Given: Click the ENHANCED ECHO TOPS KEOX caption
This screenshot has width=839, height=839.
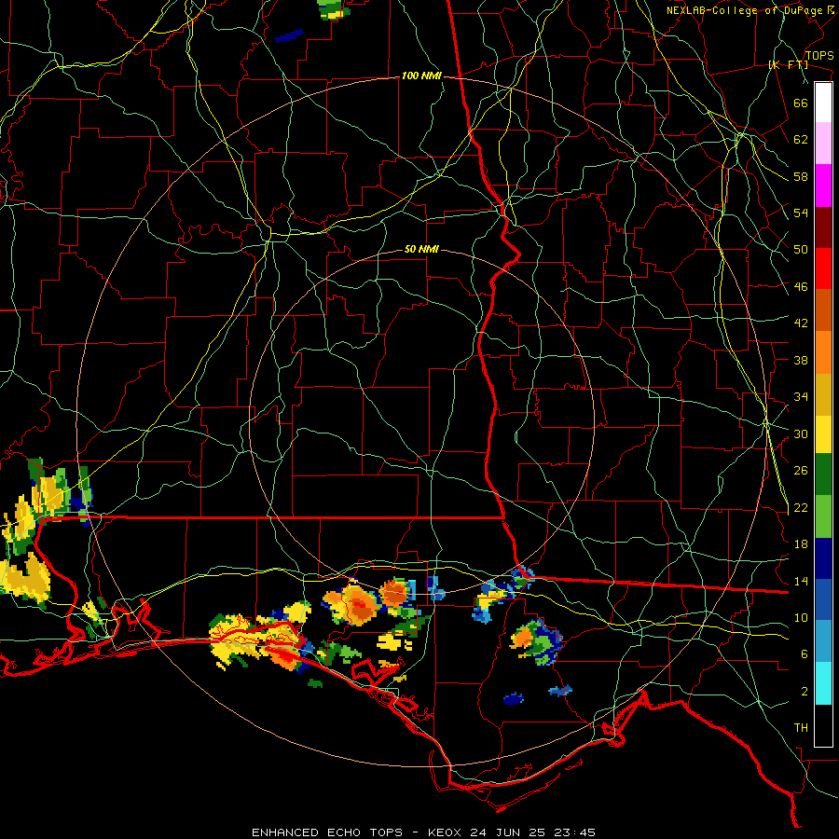Looking at the screenshot, I should 423,832.
